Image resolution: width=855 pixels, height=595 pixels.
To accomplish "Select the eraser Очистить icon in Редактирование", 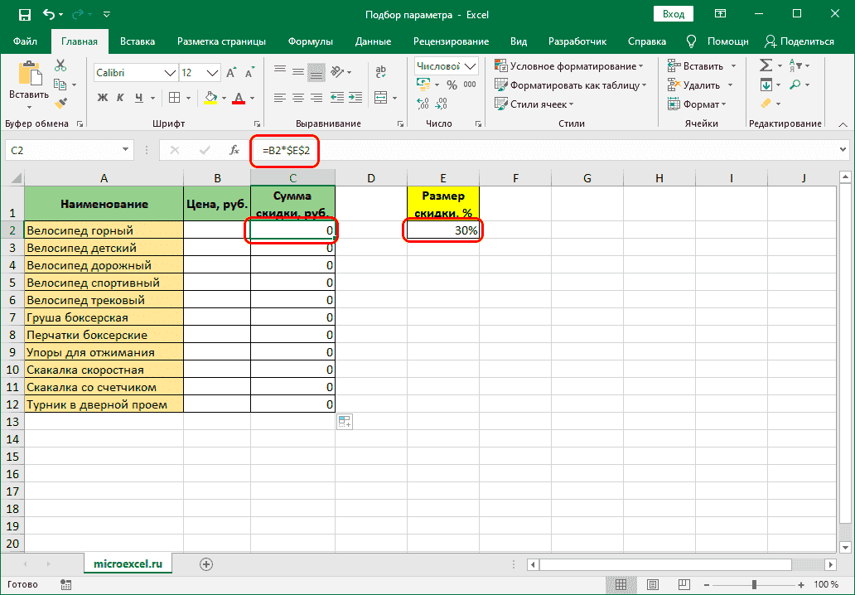I will (x=766, y=104).
